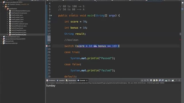The height and width of the screenshot is (103, 184).
Task: Clear the console output
Action: click(x=151, y=80)
